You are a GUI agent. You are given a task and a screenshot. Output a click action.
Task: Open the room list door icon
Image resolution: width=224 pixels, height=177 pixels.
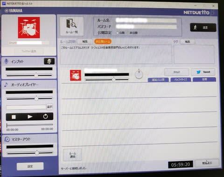click(x=72, y=26)
